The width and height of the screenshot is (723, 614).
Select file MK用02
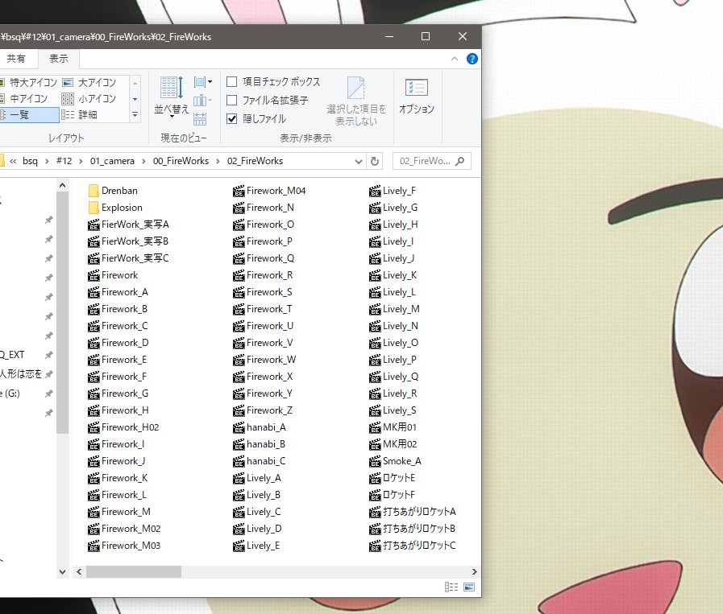[x=393, y=445]
